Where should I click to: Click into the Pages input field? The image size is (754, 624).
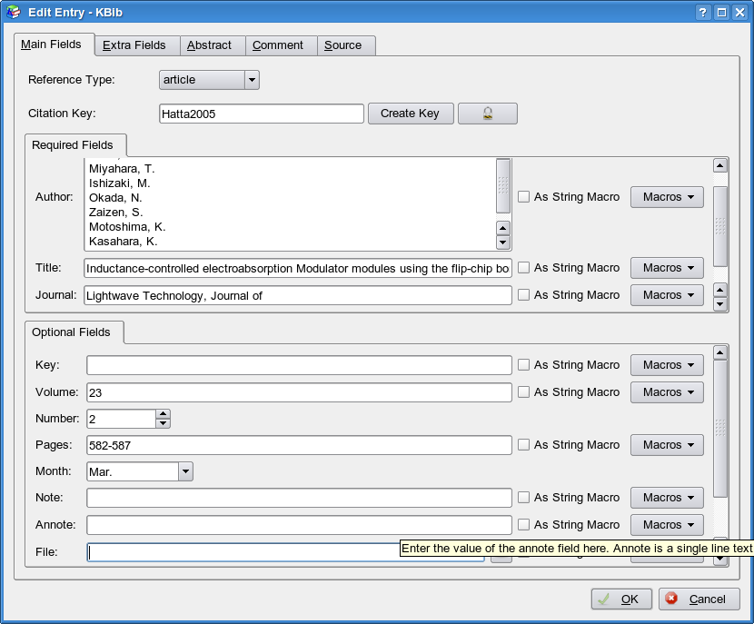[299, 445]
